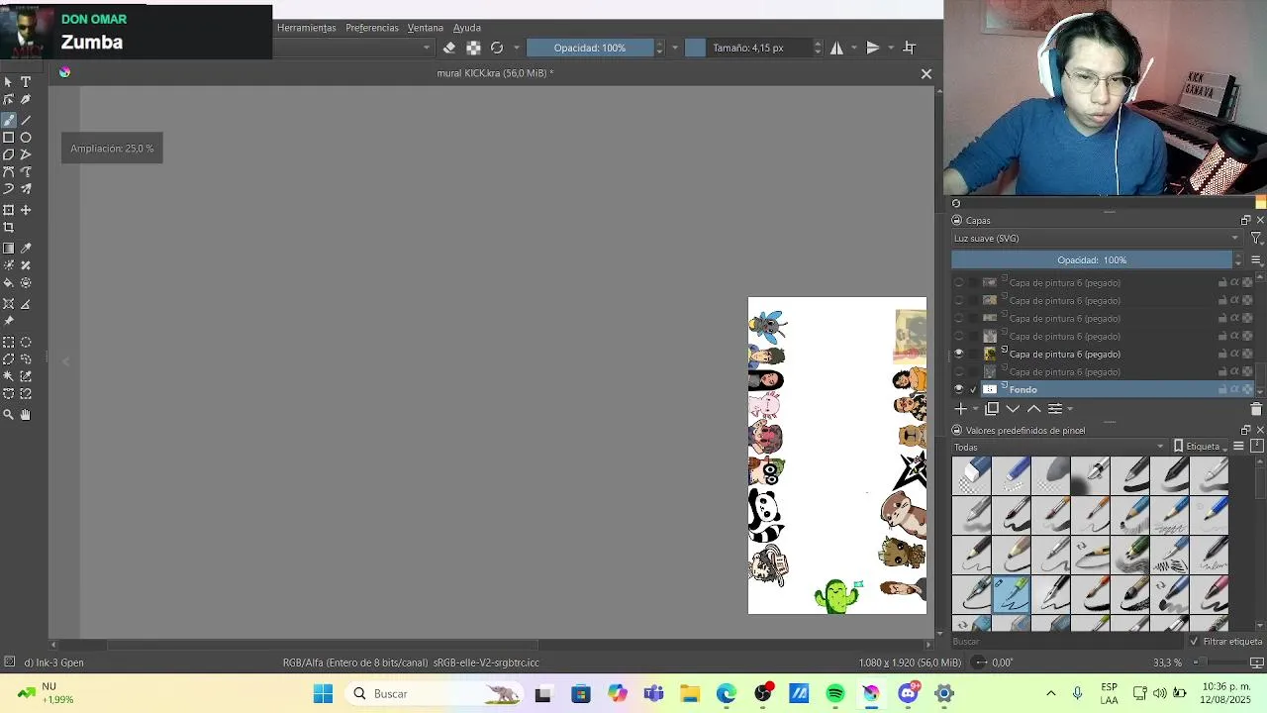Select the Rectangular selection tool

click(x=9, y=342)
